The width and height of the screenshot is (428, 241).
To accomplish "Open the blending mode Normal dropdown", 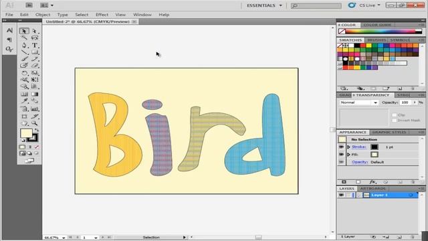I will point(359,102).
